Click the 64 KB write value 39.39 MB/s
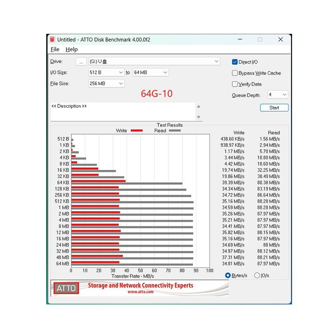The height and width of the screenshot is (330, 330). pos(233,183)
